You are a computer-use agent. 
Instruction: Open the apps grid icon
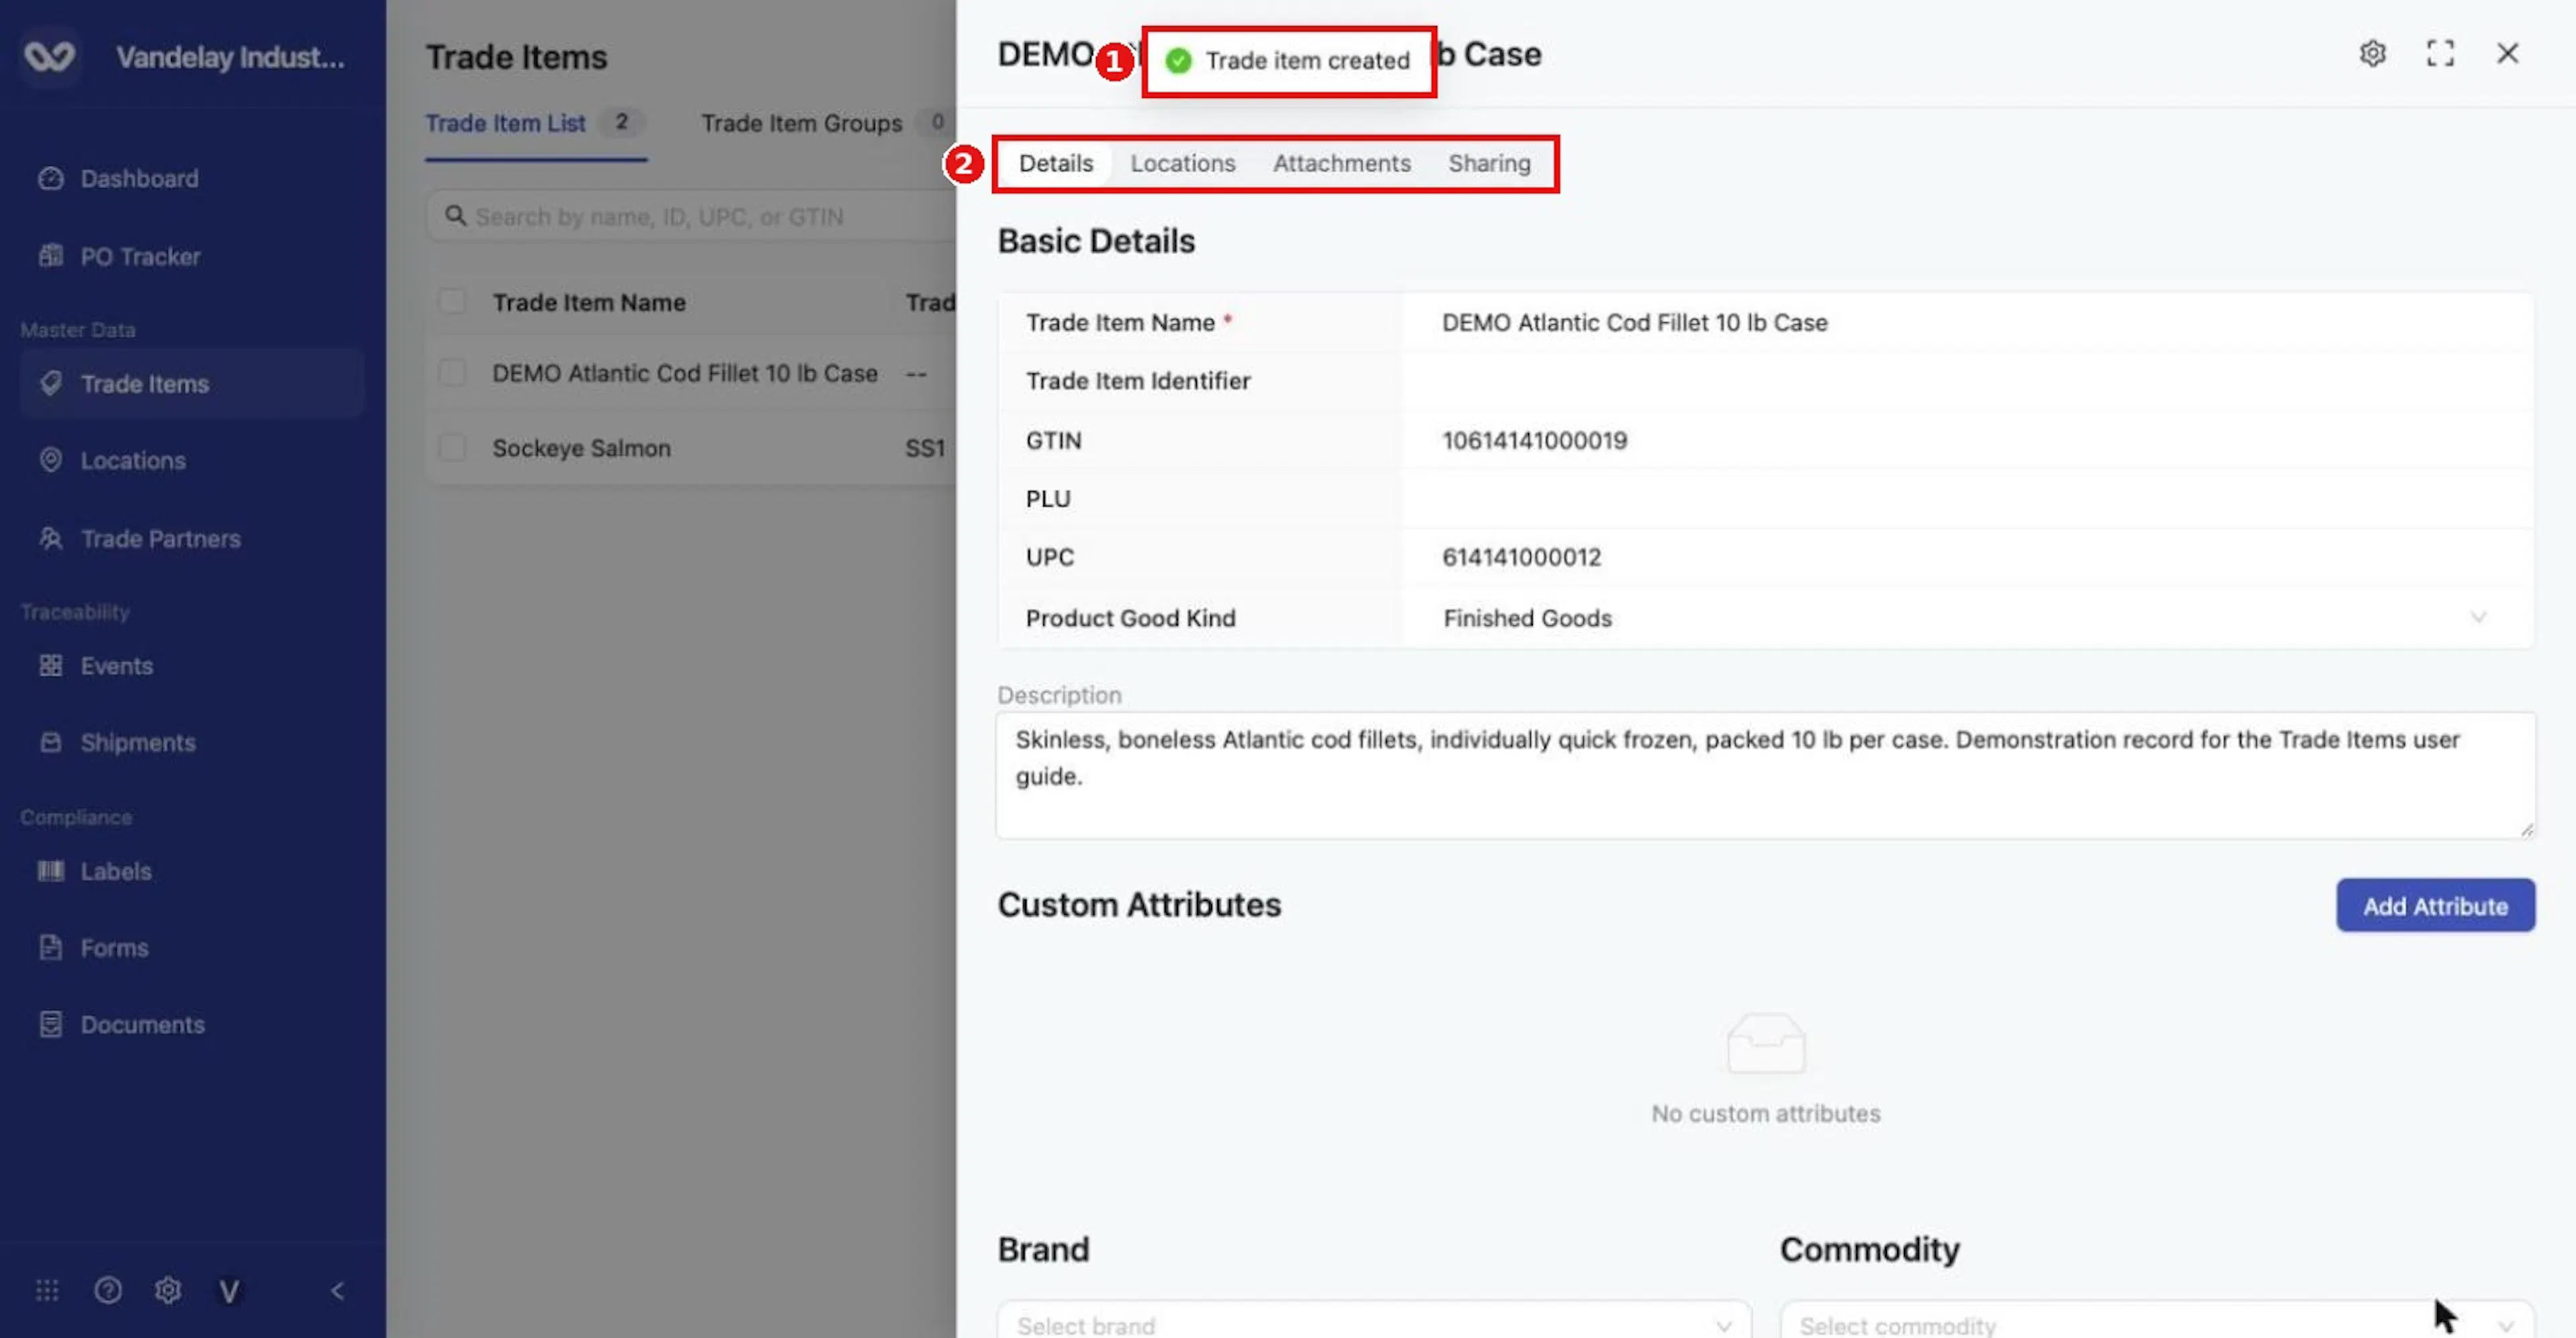pos(47,1290)
